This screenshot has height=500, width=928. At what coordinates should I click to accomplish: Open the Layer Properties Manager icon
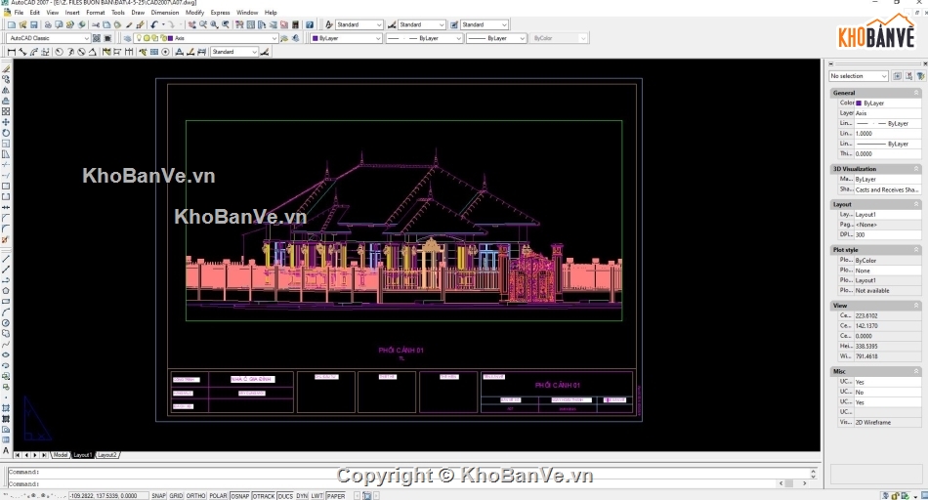pyautogui.click(x=127, y=38)
